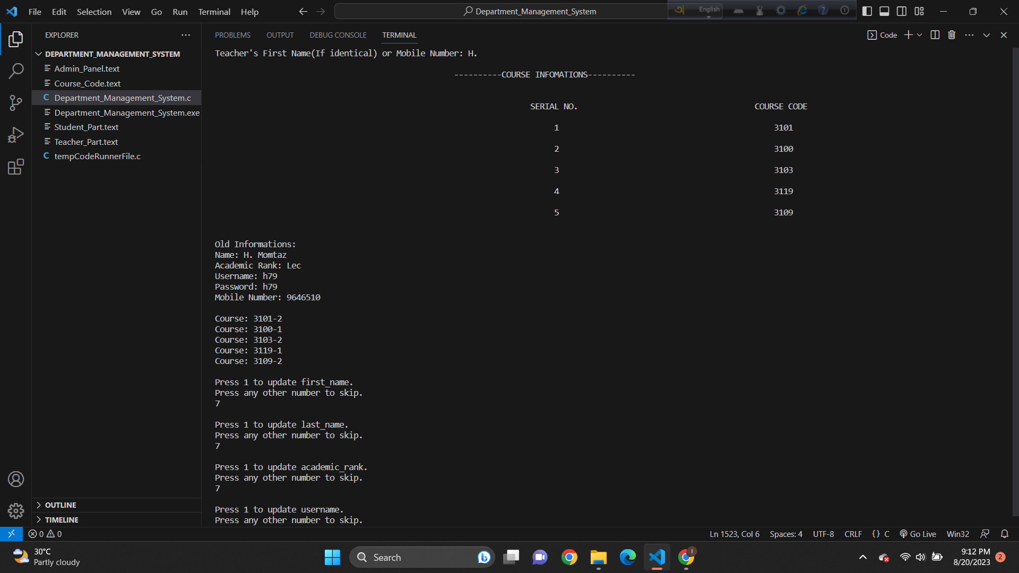Open the Search view
This screenshot has width=1019, height=573.
(16, 71)
